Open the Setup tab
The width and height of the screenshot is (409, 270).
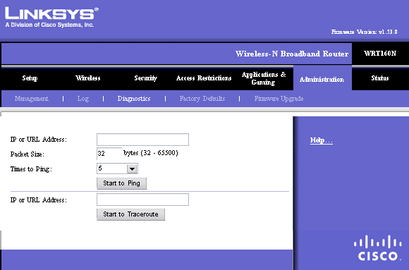(x=30, y=78)
